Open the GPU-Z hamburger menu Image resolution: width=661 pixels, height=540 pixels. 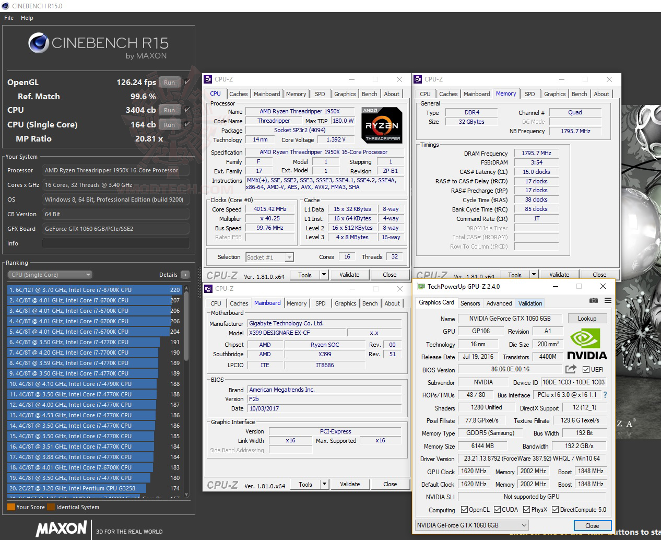click(607, 300)
